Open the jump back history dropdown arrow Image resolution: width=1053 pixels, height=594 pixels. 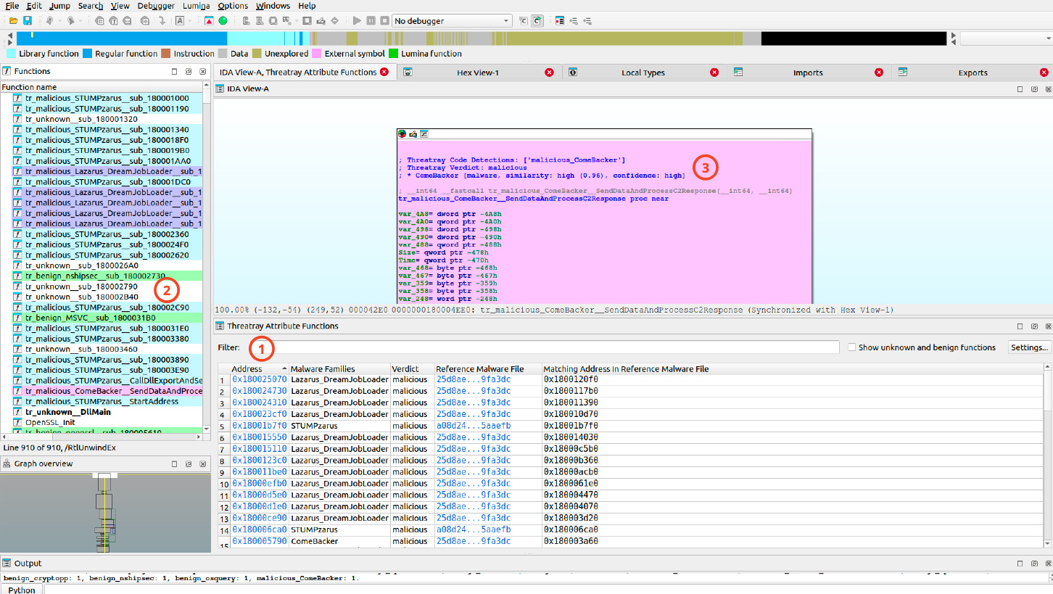pyautogui.click(x=59, y=21)
